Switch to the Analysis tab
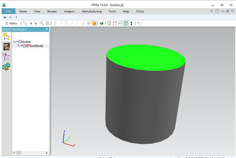Screen dimensions: 236x158 tap(69, 11)
